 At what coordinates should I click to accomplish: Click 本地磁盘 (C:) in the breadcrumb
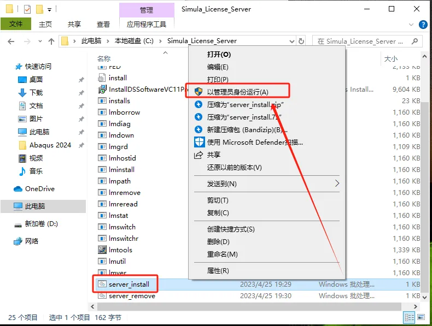click(134, 41)
